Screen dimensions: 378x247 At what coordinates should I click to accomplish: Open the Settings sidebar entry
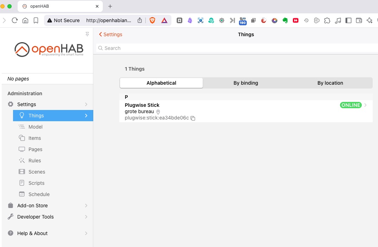(x=48, y=104)
